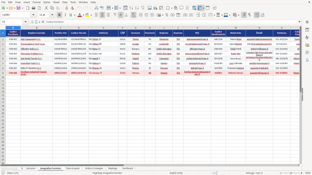312x175 pixels.
Task: Expand the font color dropdown arrow
Action: [83, 15]
